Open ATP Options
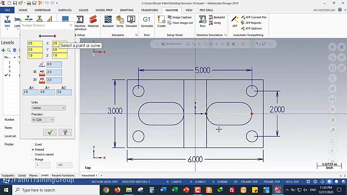The width and height of the screenshot is (347, 195). [x=251, y=28]
